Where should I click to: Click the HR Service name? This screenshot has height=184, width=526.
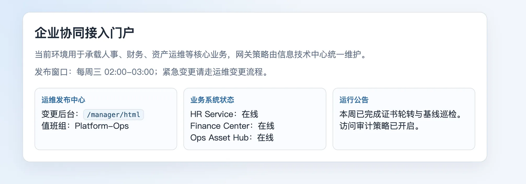tap(211, 114)
